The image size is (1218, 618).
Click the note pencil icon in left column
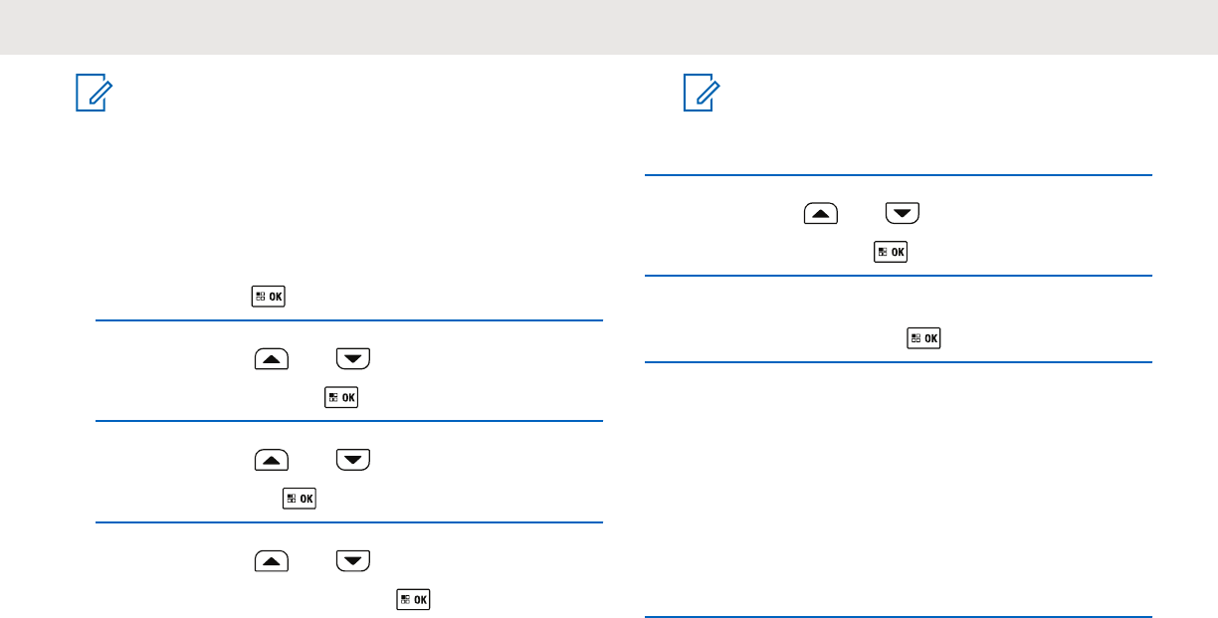click(96, 96)
